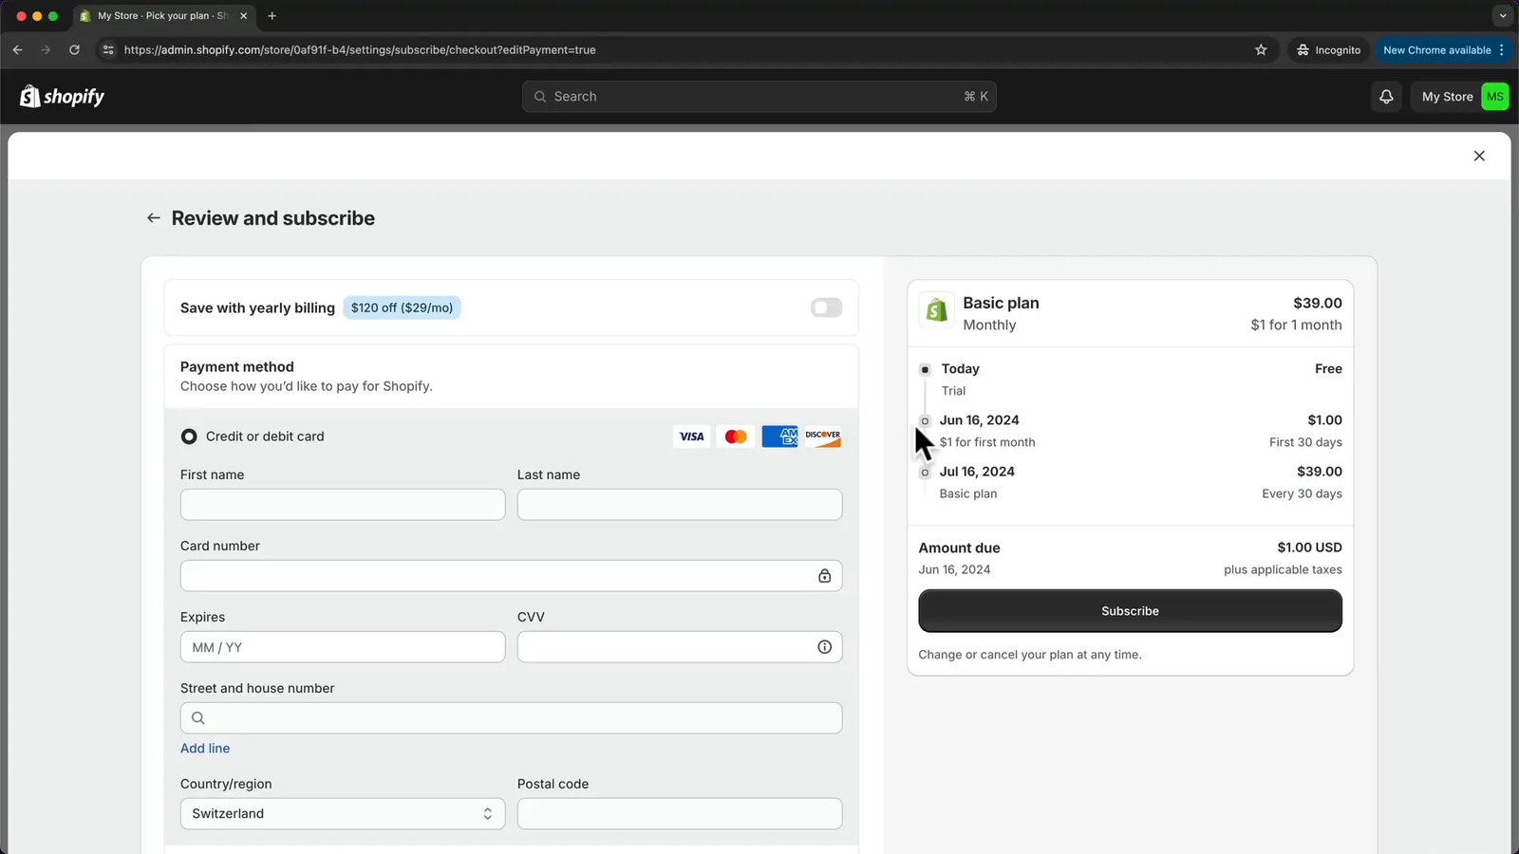Click the back arrow beside Review and subscribe

coord(153,218)
